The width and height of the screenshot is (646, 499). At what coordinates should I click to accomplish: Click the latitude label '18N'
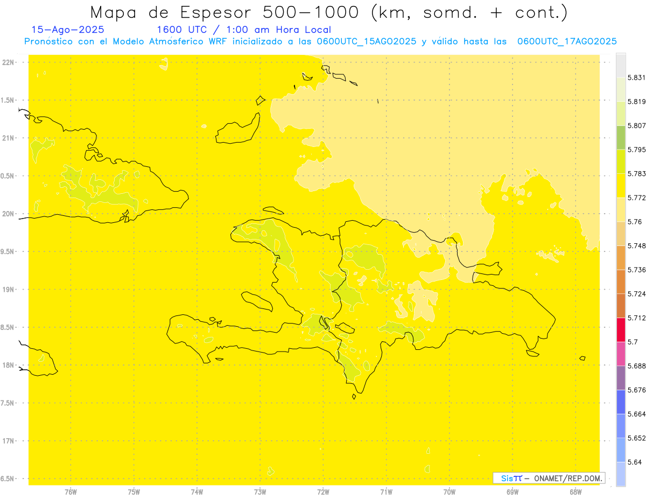point(8,365)
